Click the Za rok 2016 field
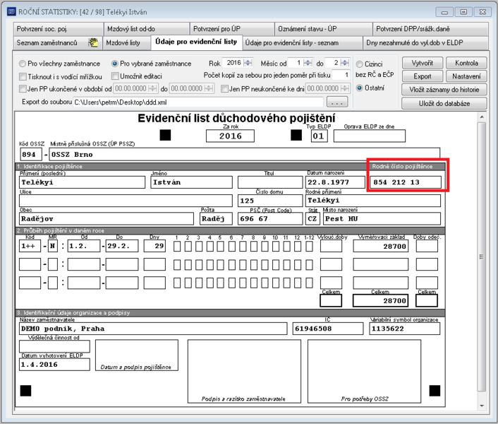The height and width of the screenshot is (424, 498). (x=230, y=136)
